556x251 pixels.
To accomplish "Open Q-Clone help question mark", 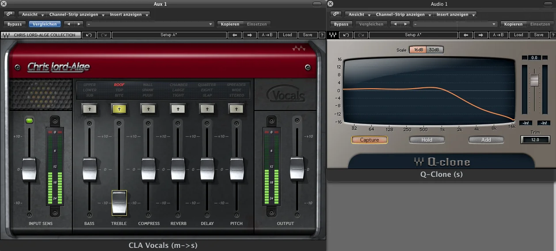I will [x=552, y=35].
